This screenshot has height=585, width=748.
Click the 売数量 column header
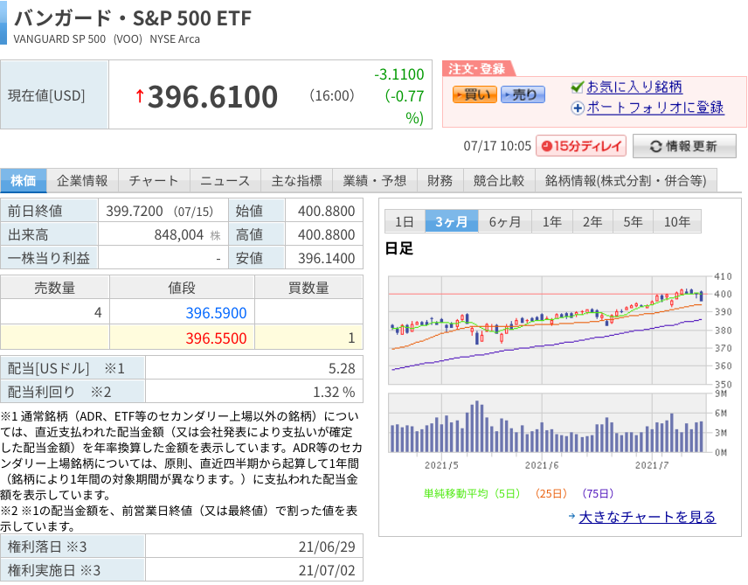coord(55,288)
